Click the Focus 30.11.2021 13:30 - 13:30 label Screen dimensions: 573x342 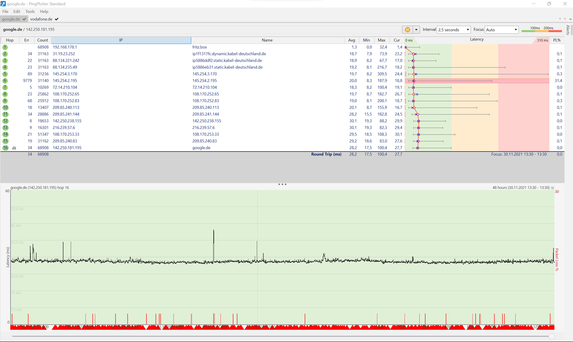[519, 155]
